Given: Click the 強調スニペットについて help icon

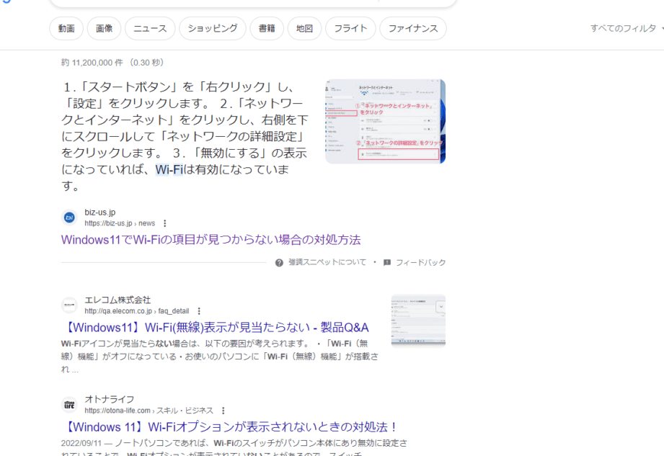Looking at the screenshot, I should click(279, 263).
